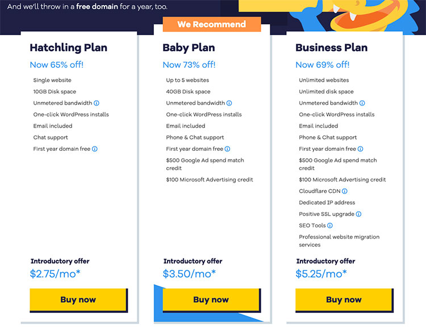Click info icon beside Baby Plan domain free
Screen dimensions: 426x330
(227, 149)
